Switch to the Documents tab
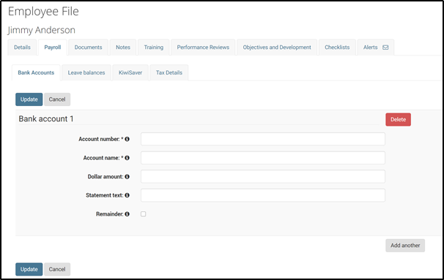This screenshot has width=444, height=280. tap(88, 48)
